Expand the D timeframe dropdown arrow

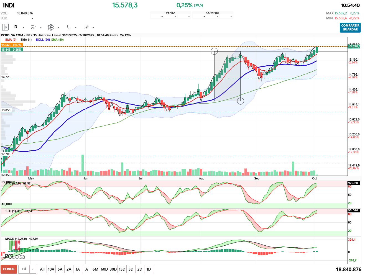coord(23,27)
